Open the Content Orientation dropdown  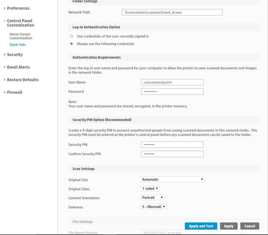tap(153, 198)
